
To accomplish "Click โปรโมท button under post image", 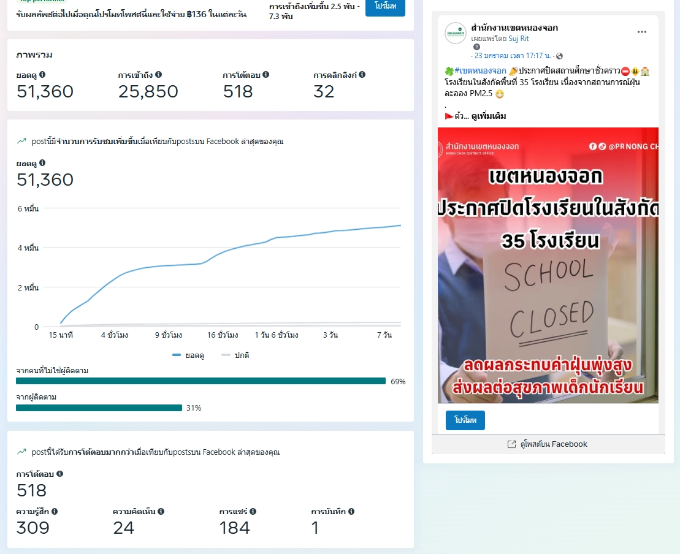I will point(465,420).
